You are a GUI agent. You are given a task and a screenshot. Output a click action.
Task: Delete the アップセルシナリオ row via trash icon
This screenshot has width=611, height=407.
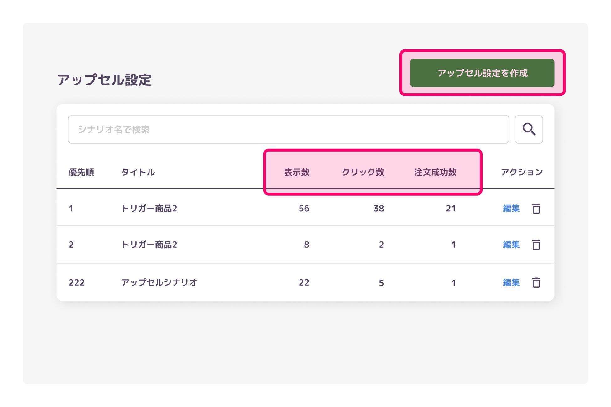pos(536,282)
